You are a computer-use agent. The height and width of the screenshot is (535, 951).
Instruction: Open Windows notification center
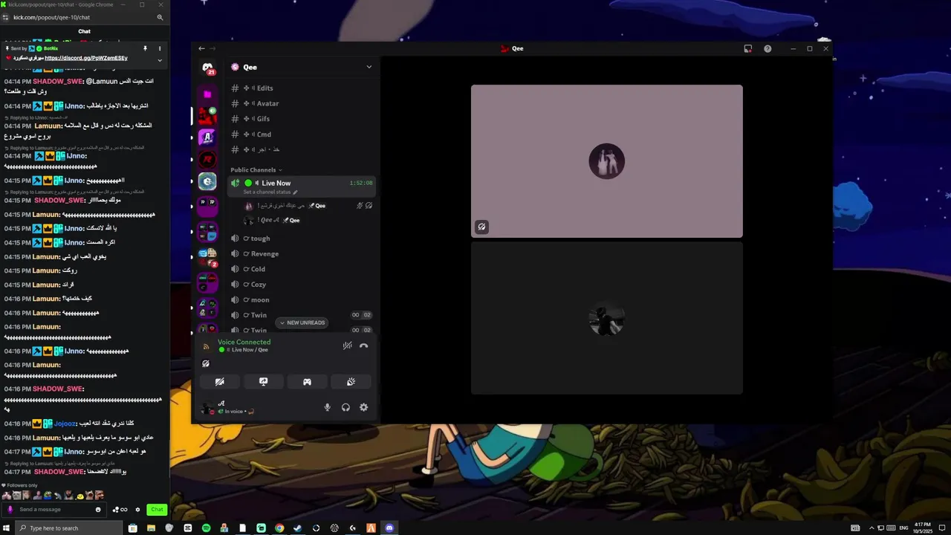tap(942, 528)
